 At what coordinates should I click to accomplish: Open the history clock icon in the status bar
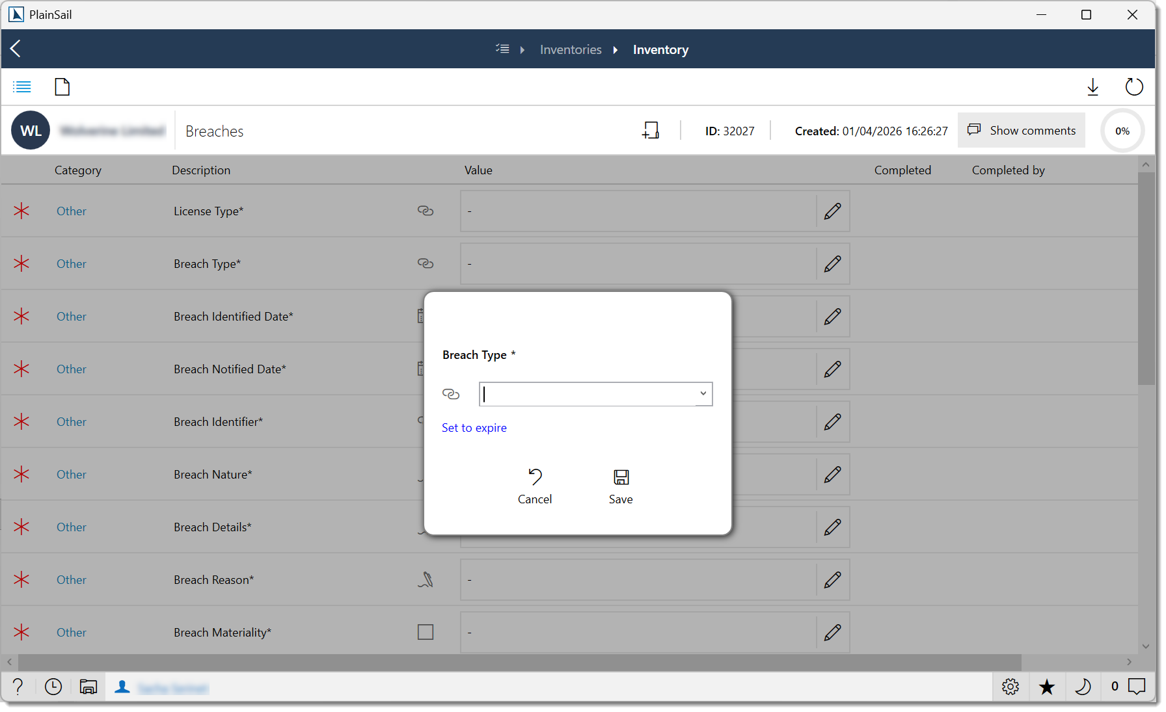click(53, 687)
